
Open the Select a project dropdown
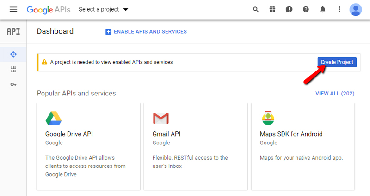click(103, 9)
